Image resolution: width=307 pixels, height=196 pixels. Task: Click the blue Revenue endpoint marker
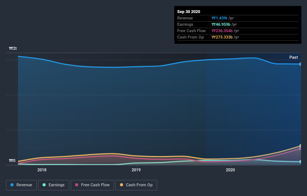pyautogui.click(x=300, y=64)
